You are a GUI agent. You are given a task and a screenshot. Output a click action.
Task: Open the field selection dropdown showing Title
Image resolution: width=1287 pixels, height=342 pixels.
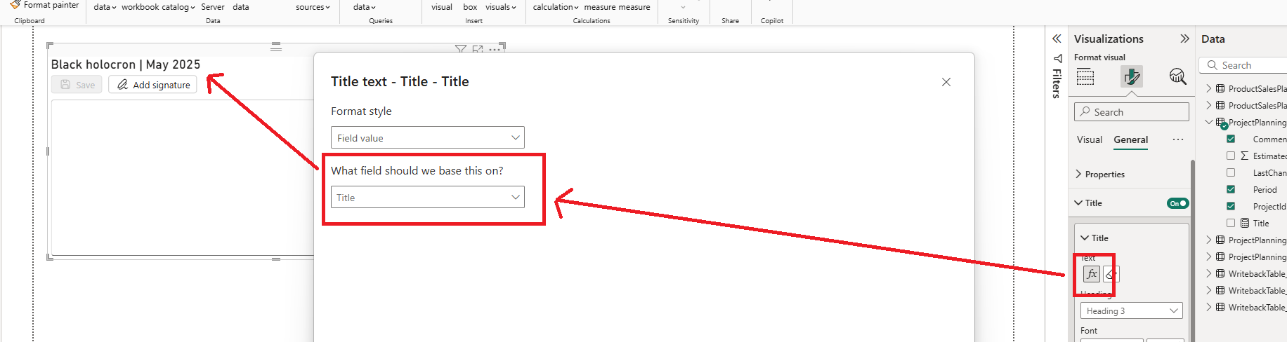(x=427, y=198)
